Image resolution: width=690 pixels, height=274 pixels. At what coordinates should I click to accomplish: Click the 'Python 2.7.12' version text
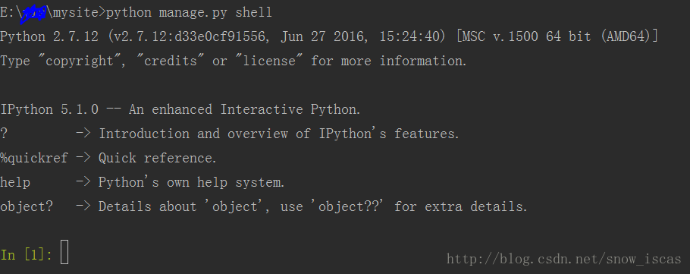49,36
